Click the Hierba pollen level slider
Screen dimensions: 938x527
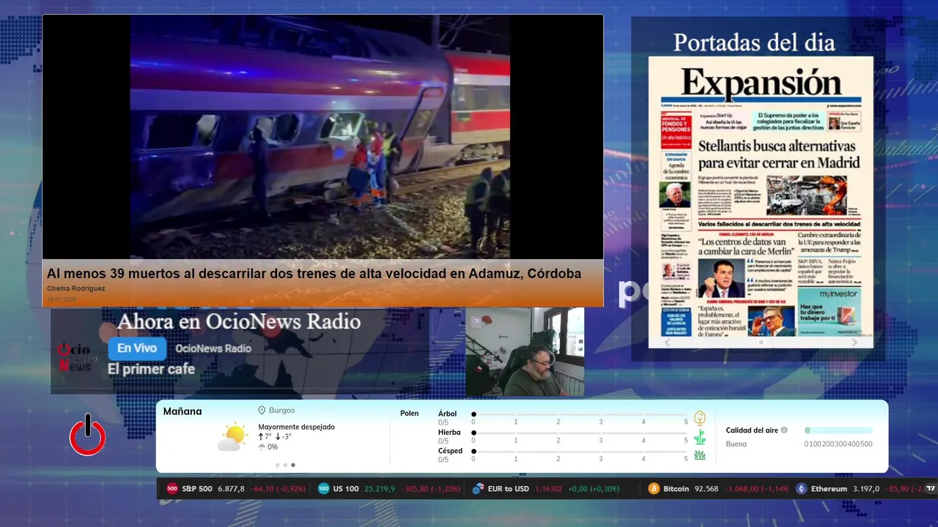click(x=580, y=433)
